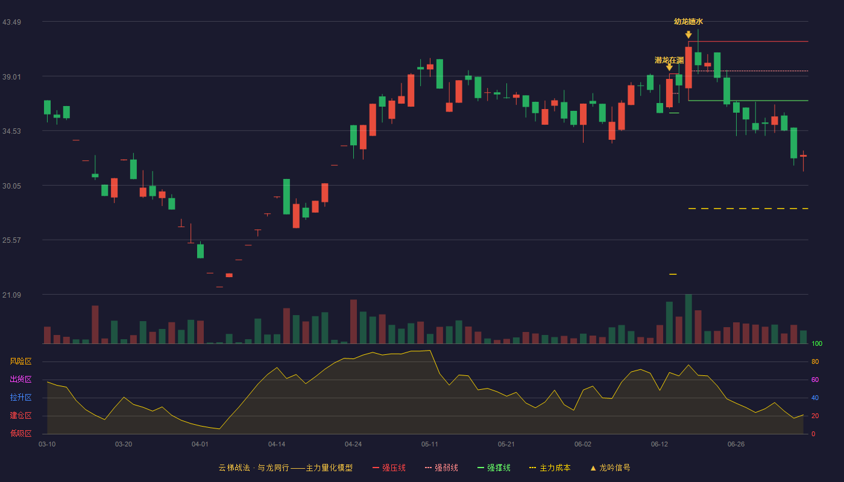Click the 04-01 date label
The image size is (844, 482).
pos(200,444)
